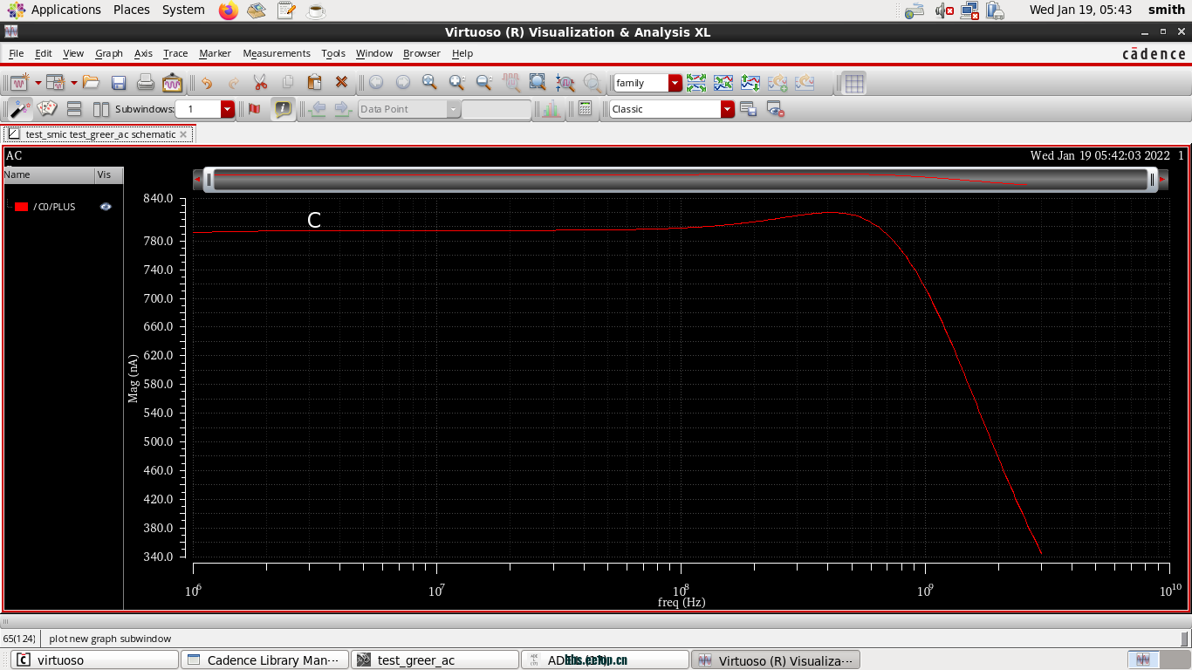The image size is (1192, 670).
Task: Delete selection with the red X icon
Action: [341, 83]
